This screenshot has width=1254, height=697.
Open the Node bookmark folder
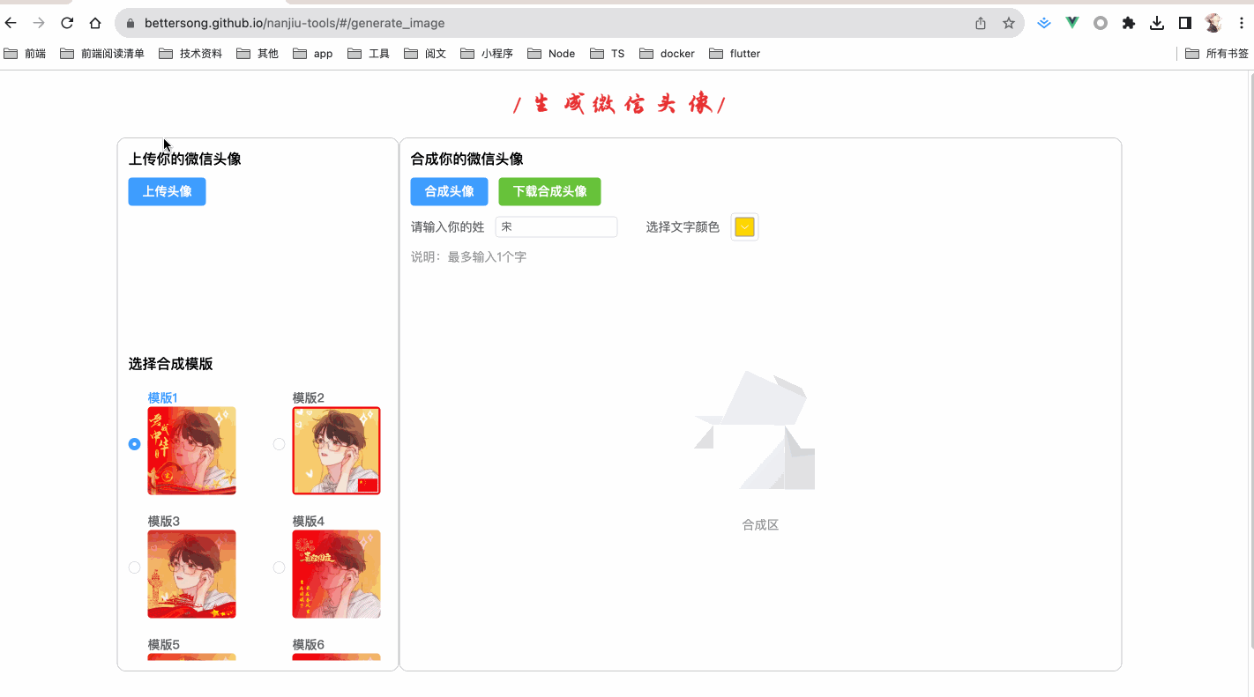point(551,54)
